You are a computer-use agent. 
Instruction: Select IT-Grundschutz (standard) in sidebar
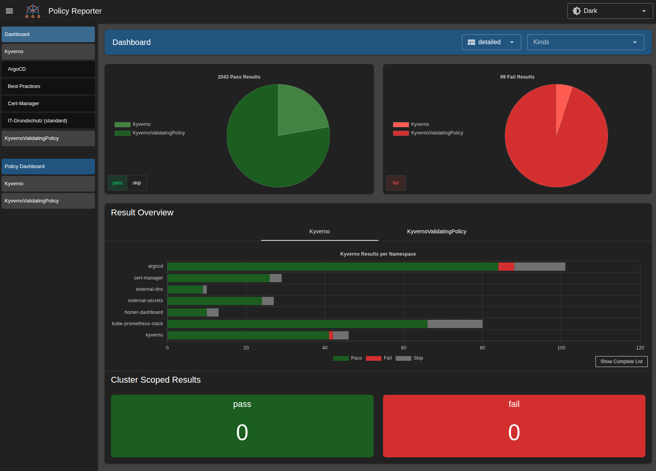(x=48, y=121)
